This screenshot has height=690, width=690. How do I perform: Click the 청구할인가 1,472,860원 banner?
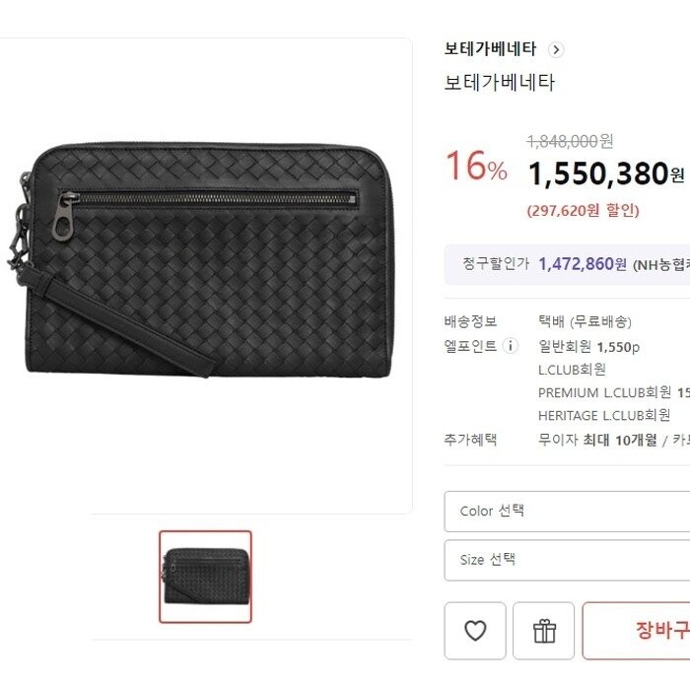pos(567,264)
